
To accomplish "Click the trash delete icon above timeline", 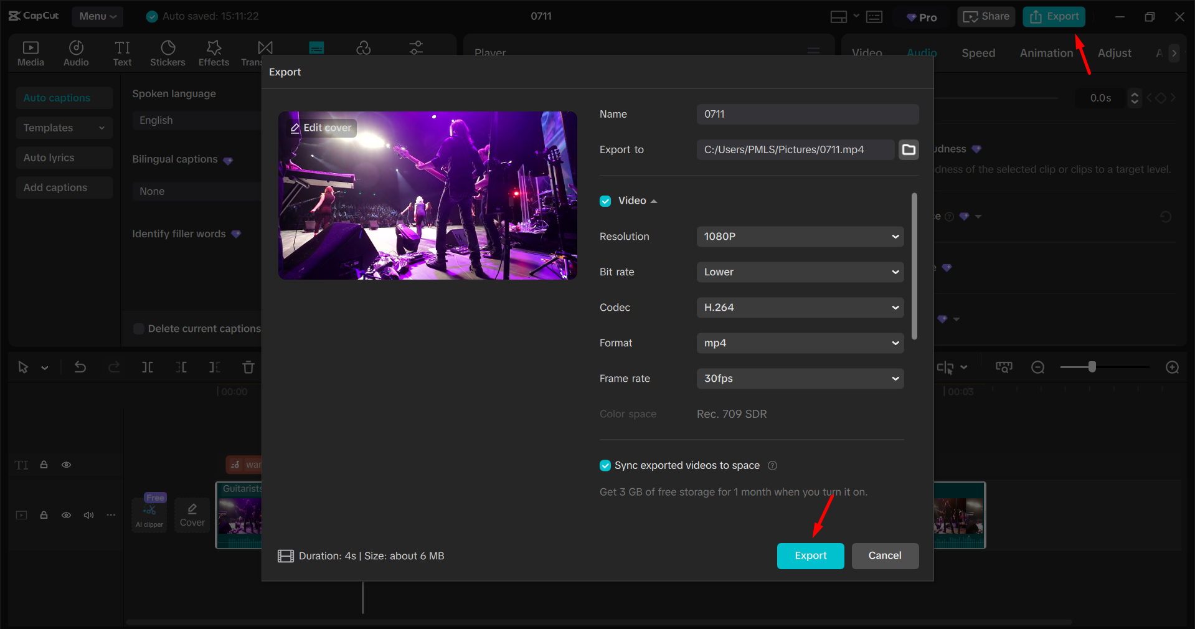I will click(x=248, y=367).
